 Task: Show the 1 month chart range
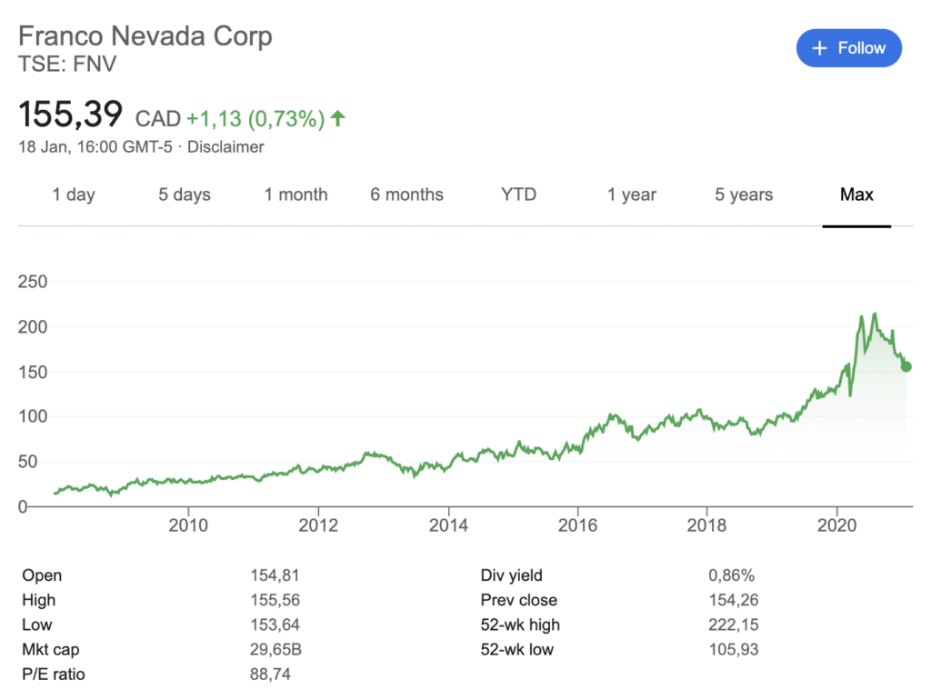[x=296, y=195]
